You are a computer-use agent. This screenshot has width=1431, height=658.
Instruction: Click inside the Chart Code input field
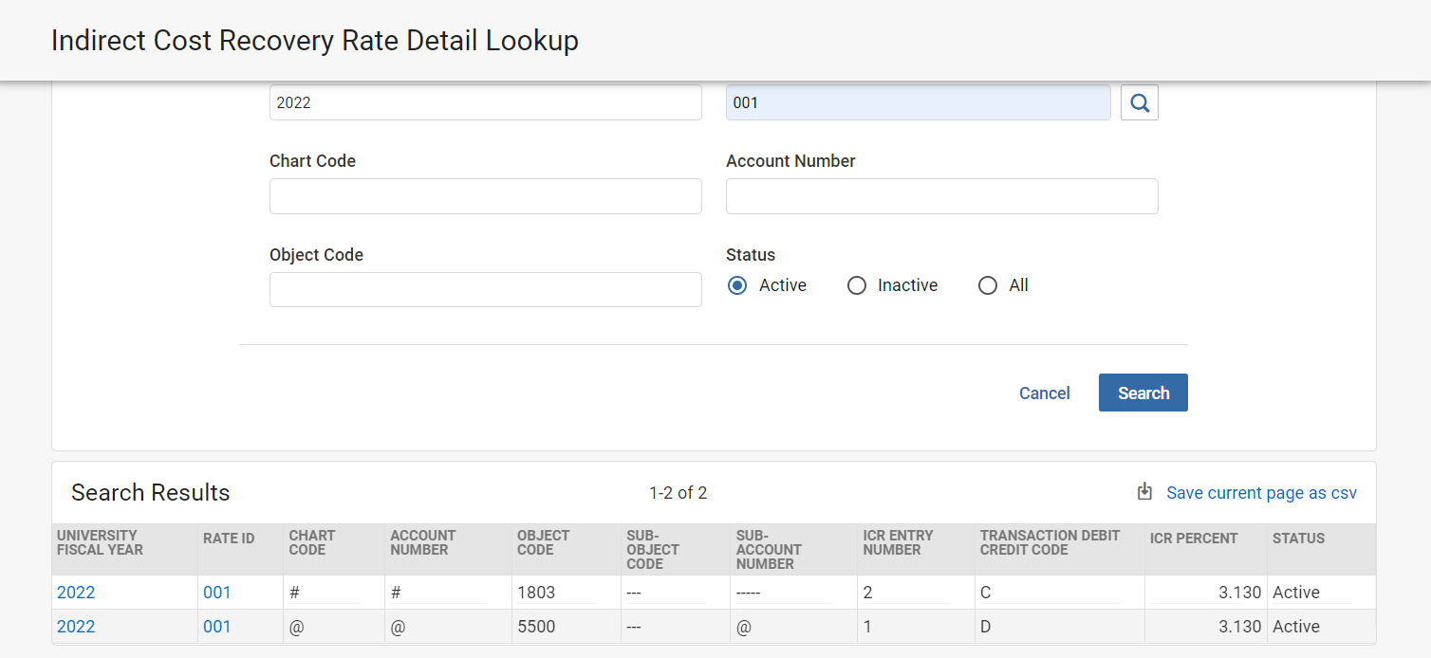(x=485, y=196)
